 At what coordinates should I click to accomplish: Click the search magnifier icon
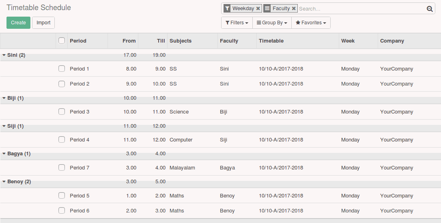click(430, 9)
